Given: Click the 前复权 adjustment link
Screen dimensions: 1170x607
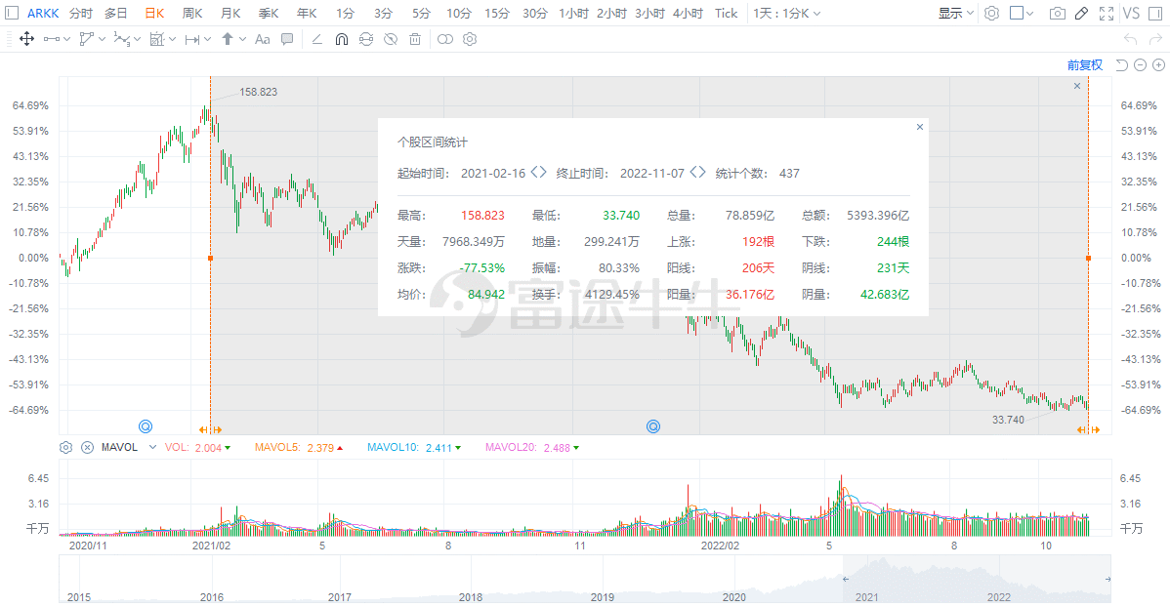Looking at the screenshot, I should coord(1085,65).
